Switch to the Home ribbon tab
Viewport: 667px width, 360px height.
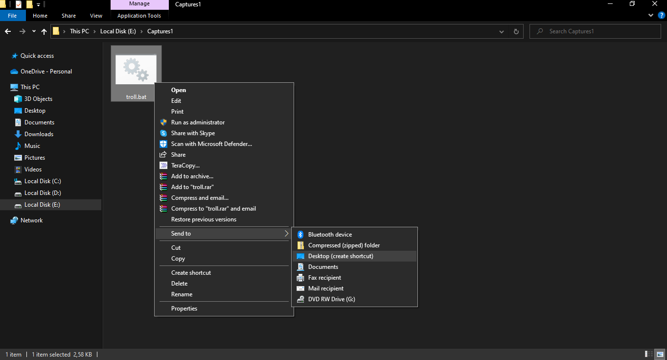[x=40, y=16]
